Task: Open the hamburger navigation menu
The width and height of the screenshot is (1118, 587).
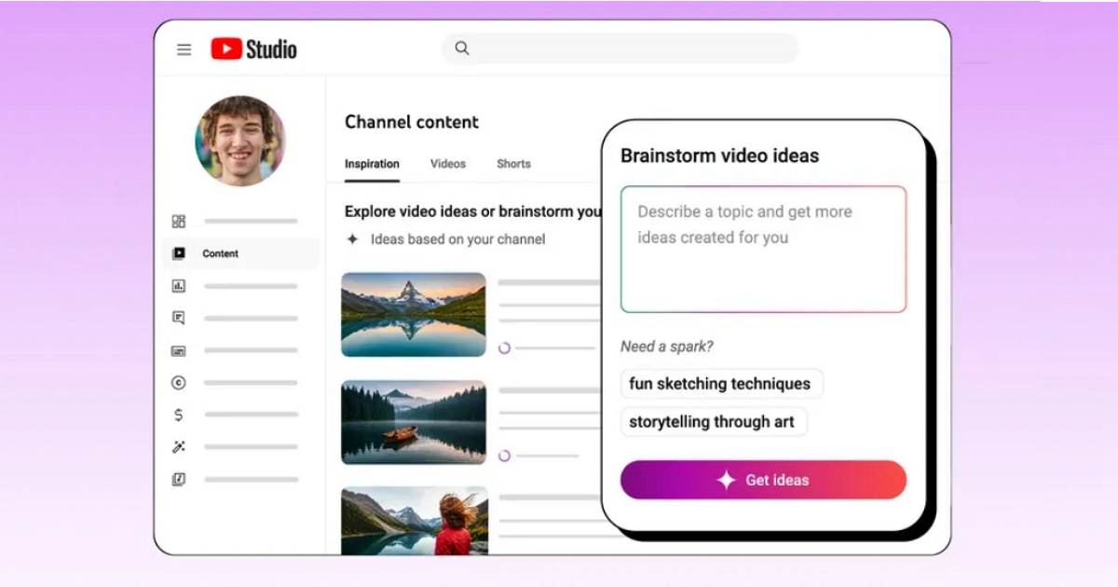Action: 184,49
